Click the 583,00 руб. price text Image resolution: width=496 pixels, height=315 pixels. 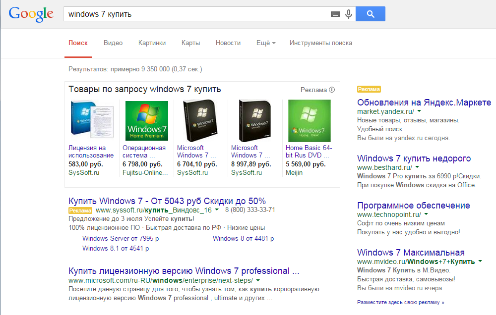tap(86, 164)
